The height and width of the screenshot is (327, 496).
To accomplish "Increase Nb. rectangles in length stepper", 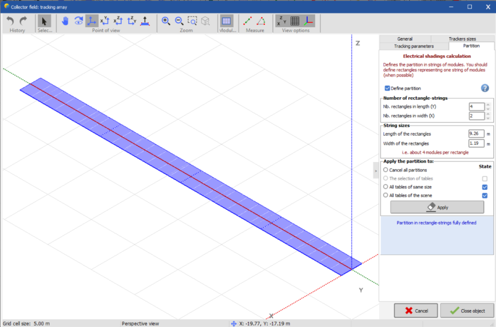I will point(488,104).
